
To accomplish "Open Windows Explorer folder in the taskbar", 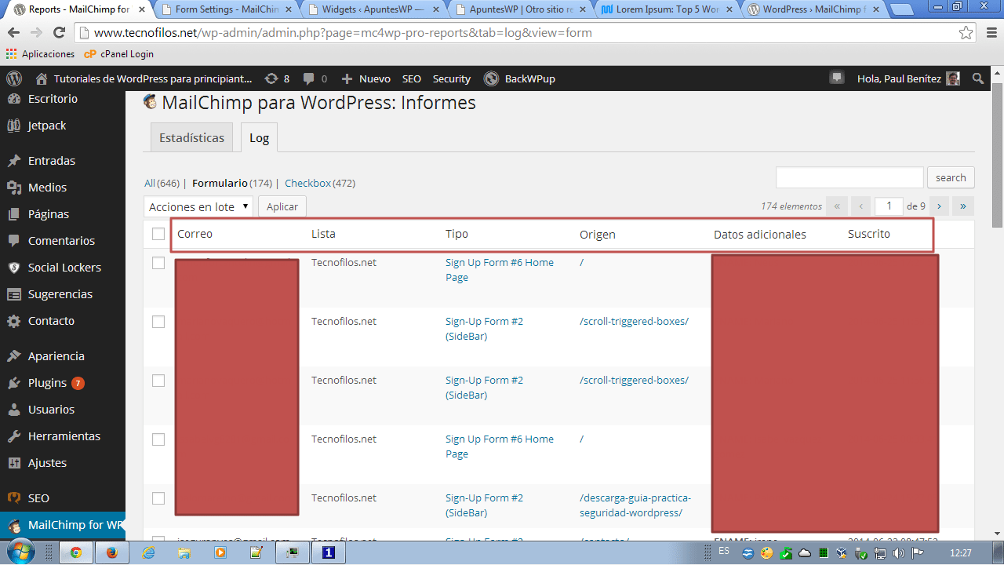I will coord(184,552).
